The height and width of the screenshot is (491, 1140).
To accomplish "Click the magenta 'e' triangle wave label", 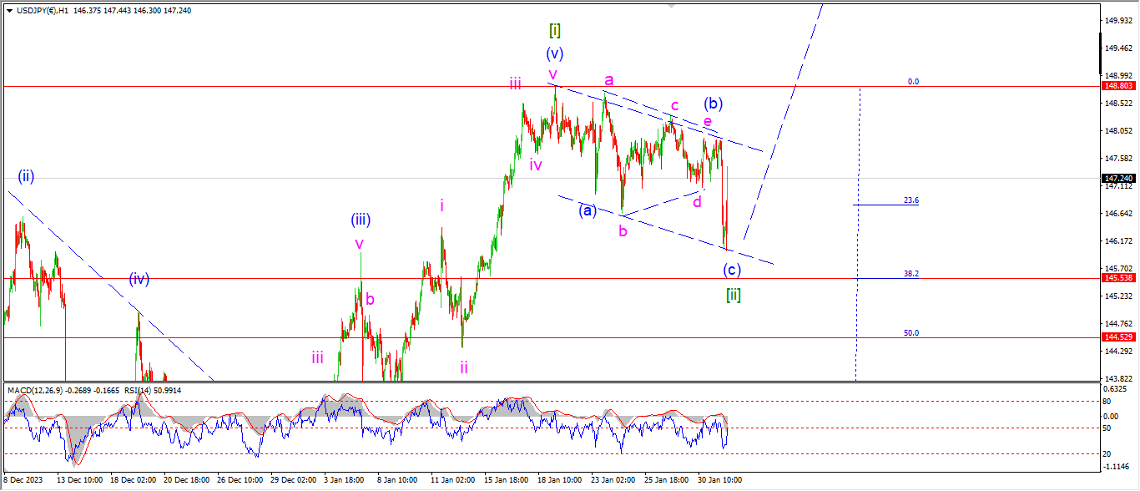I will pyautogui.click(x=707, y=123).
